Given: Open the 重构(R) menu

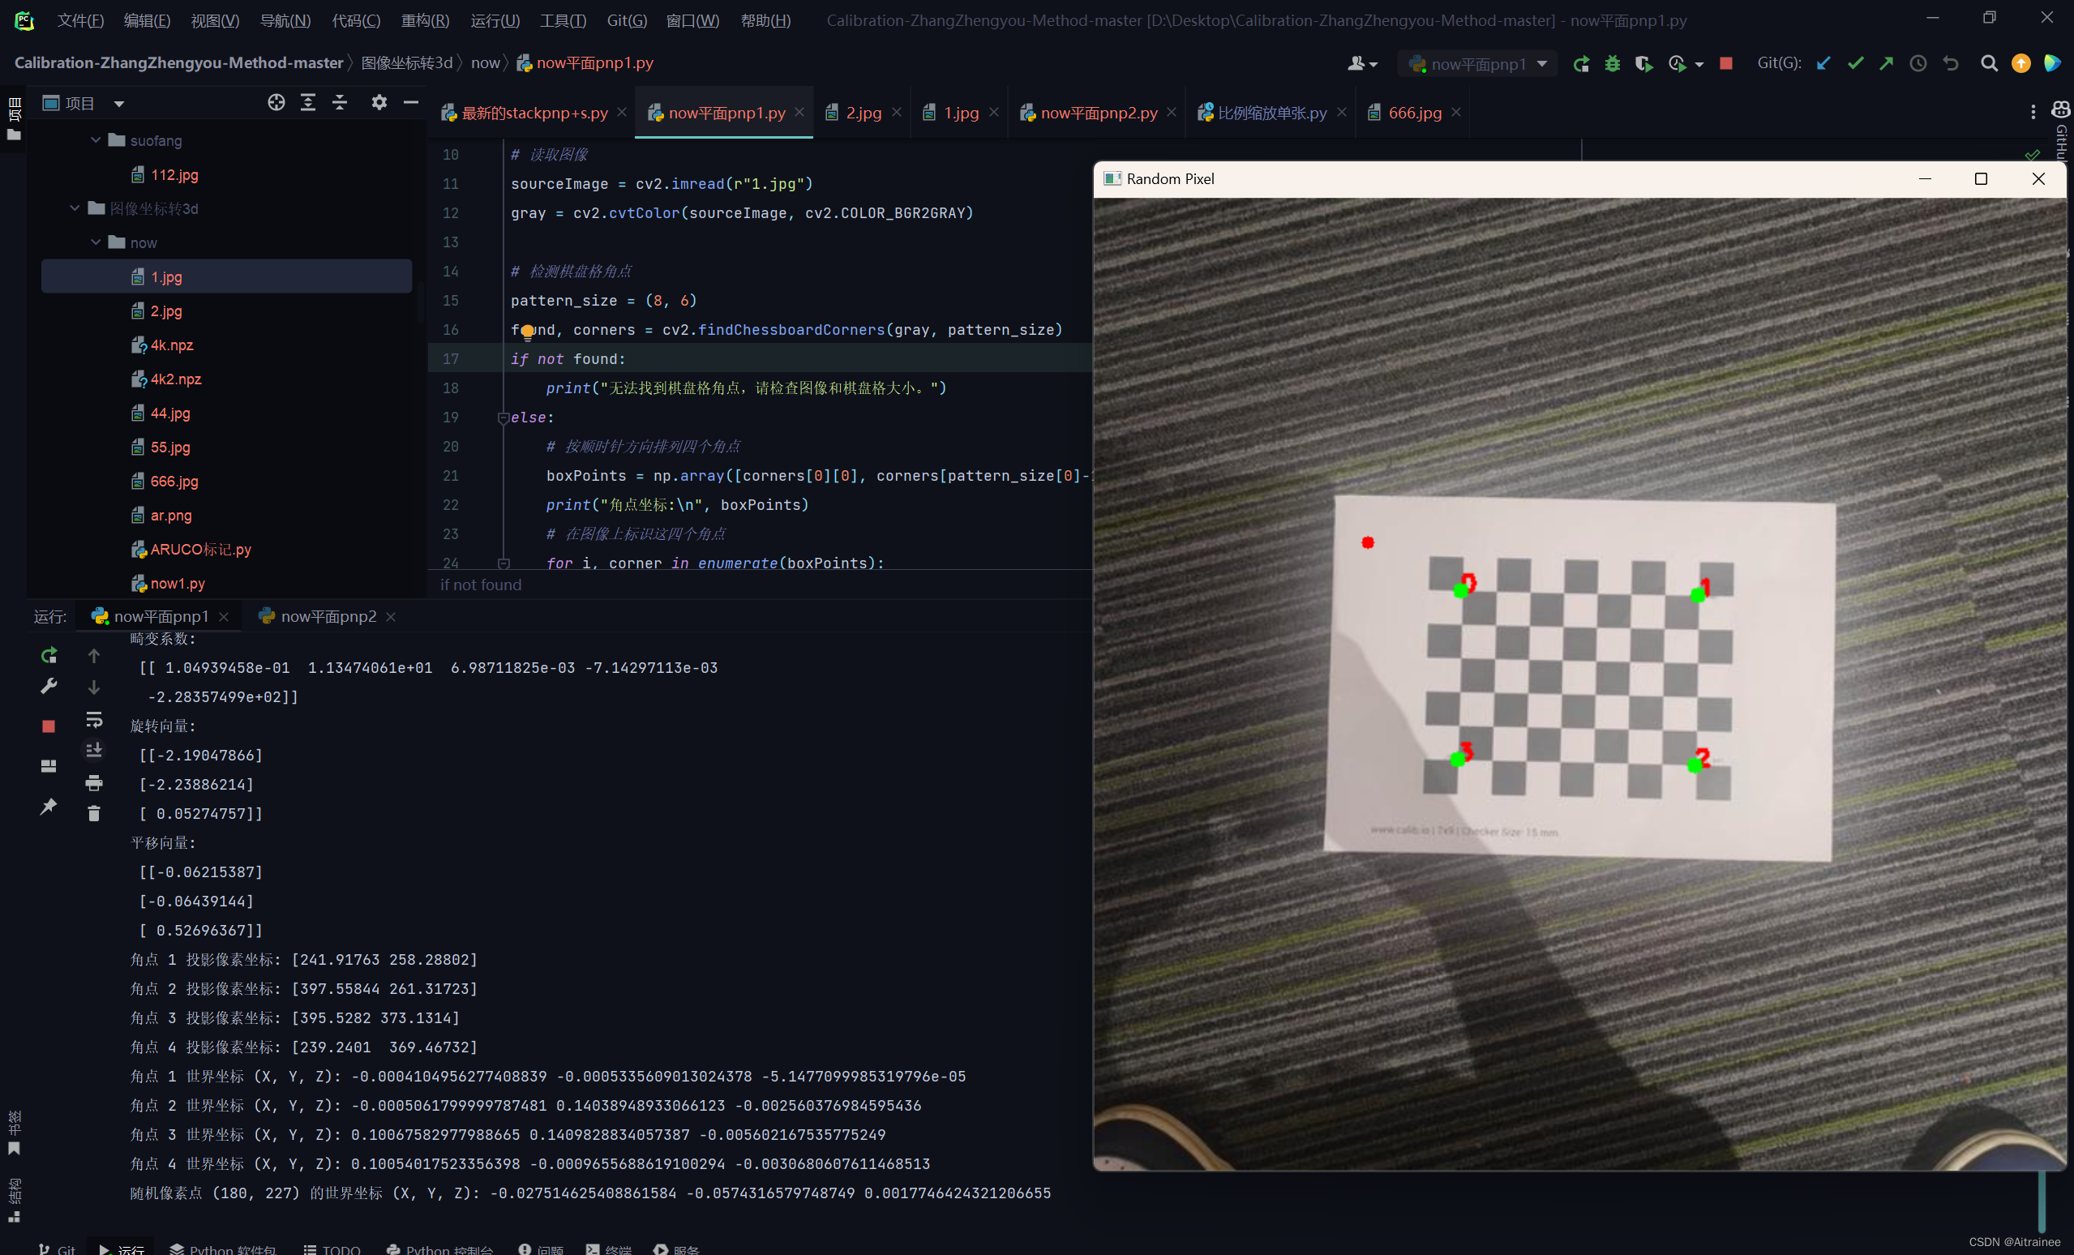Looking at the screenshot, I should pos(425,20).
